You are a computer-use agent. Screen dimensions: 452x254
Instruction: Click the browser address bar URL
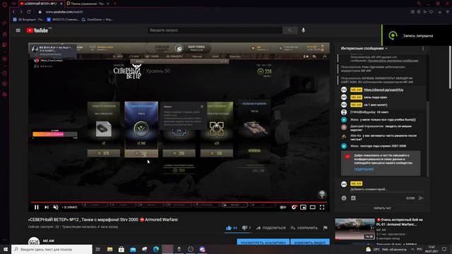(x=64, y=12)
